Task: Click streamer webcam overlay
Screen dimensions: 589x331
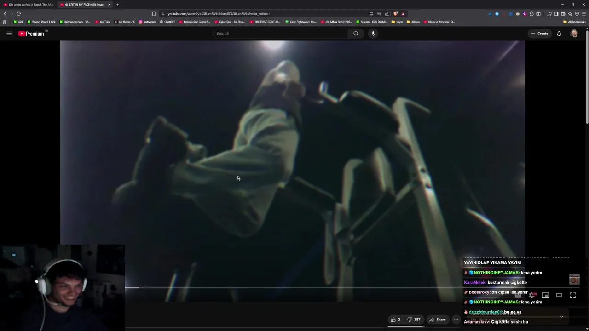Action: (x=62, y=288)
